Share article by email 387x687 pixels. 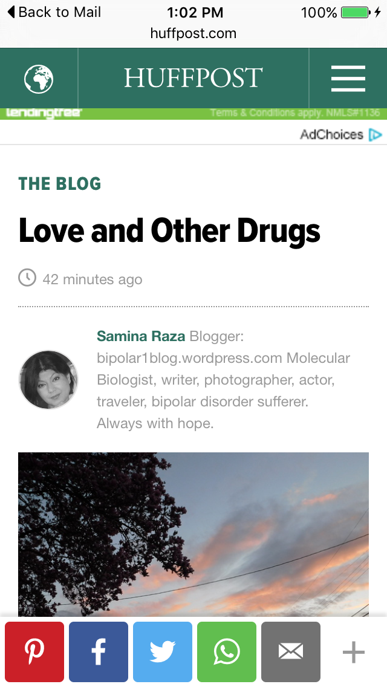291,651
